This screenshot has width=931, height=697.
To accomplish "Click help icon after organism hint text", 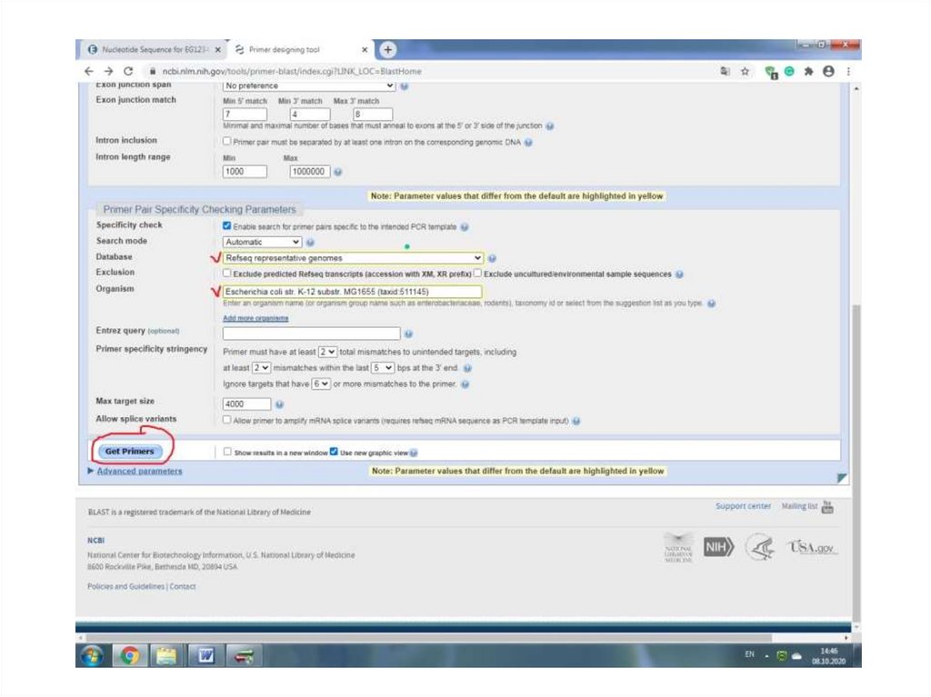I will (711, 304).
